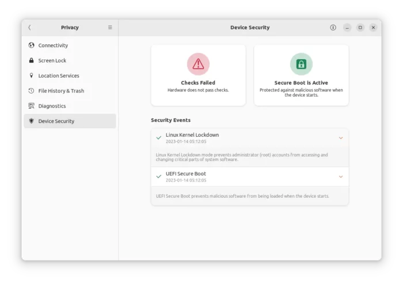Collapse the Linux Kernel Lockdown chevron
The image size is (403, 284).
tap(341, 138)
